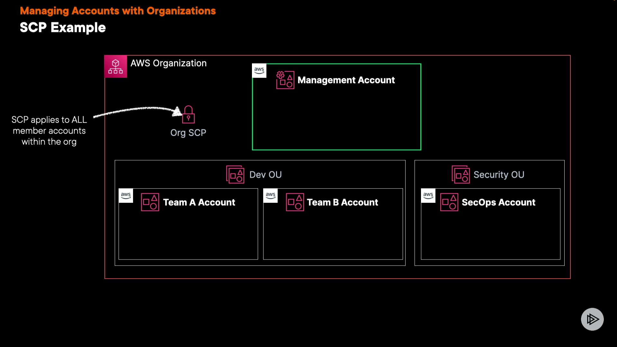Click the aws badge on Team A Account
617x347 pixels.
click(126, 195)
